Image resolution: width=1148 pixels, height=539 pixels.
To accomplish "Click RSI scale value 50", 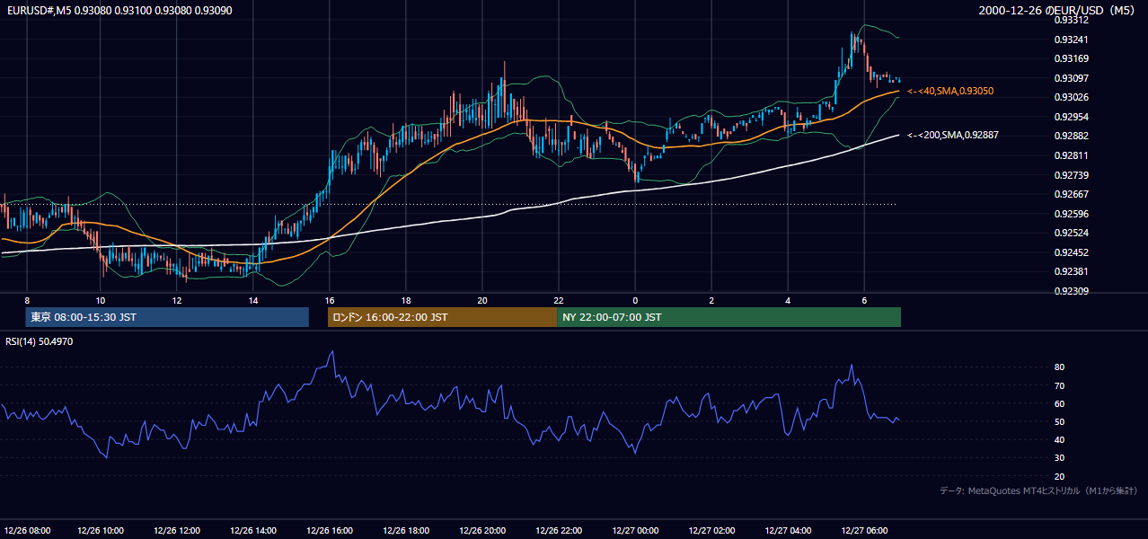I will tap(1060, 421).
